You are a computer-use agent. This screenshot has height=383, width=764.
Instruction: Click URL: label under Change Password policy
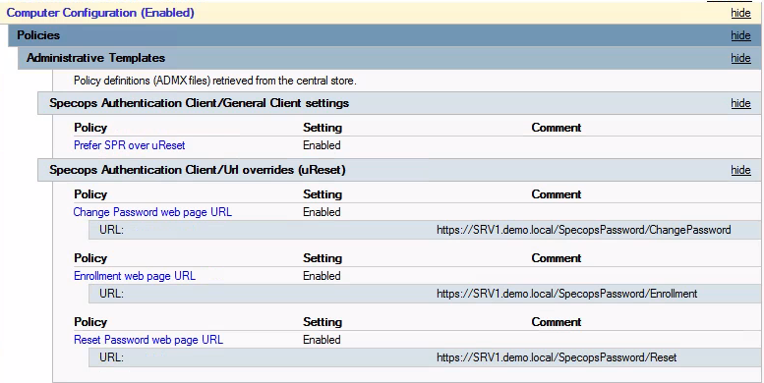pyautogui.click(x=111, y=230)
